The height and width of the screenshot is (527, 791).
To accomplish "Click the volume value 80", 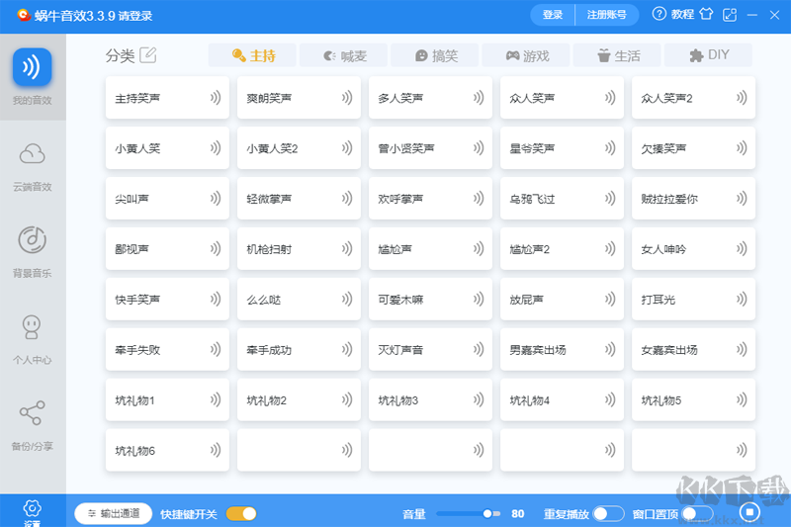I will click(517, 513).
